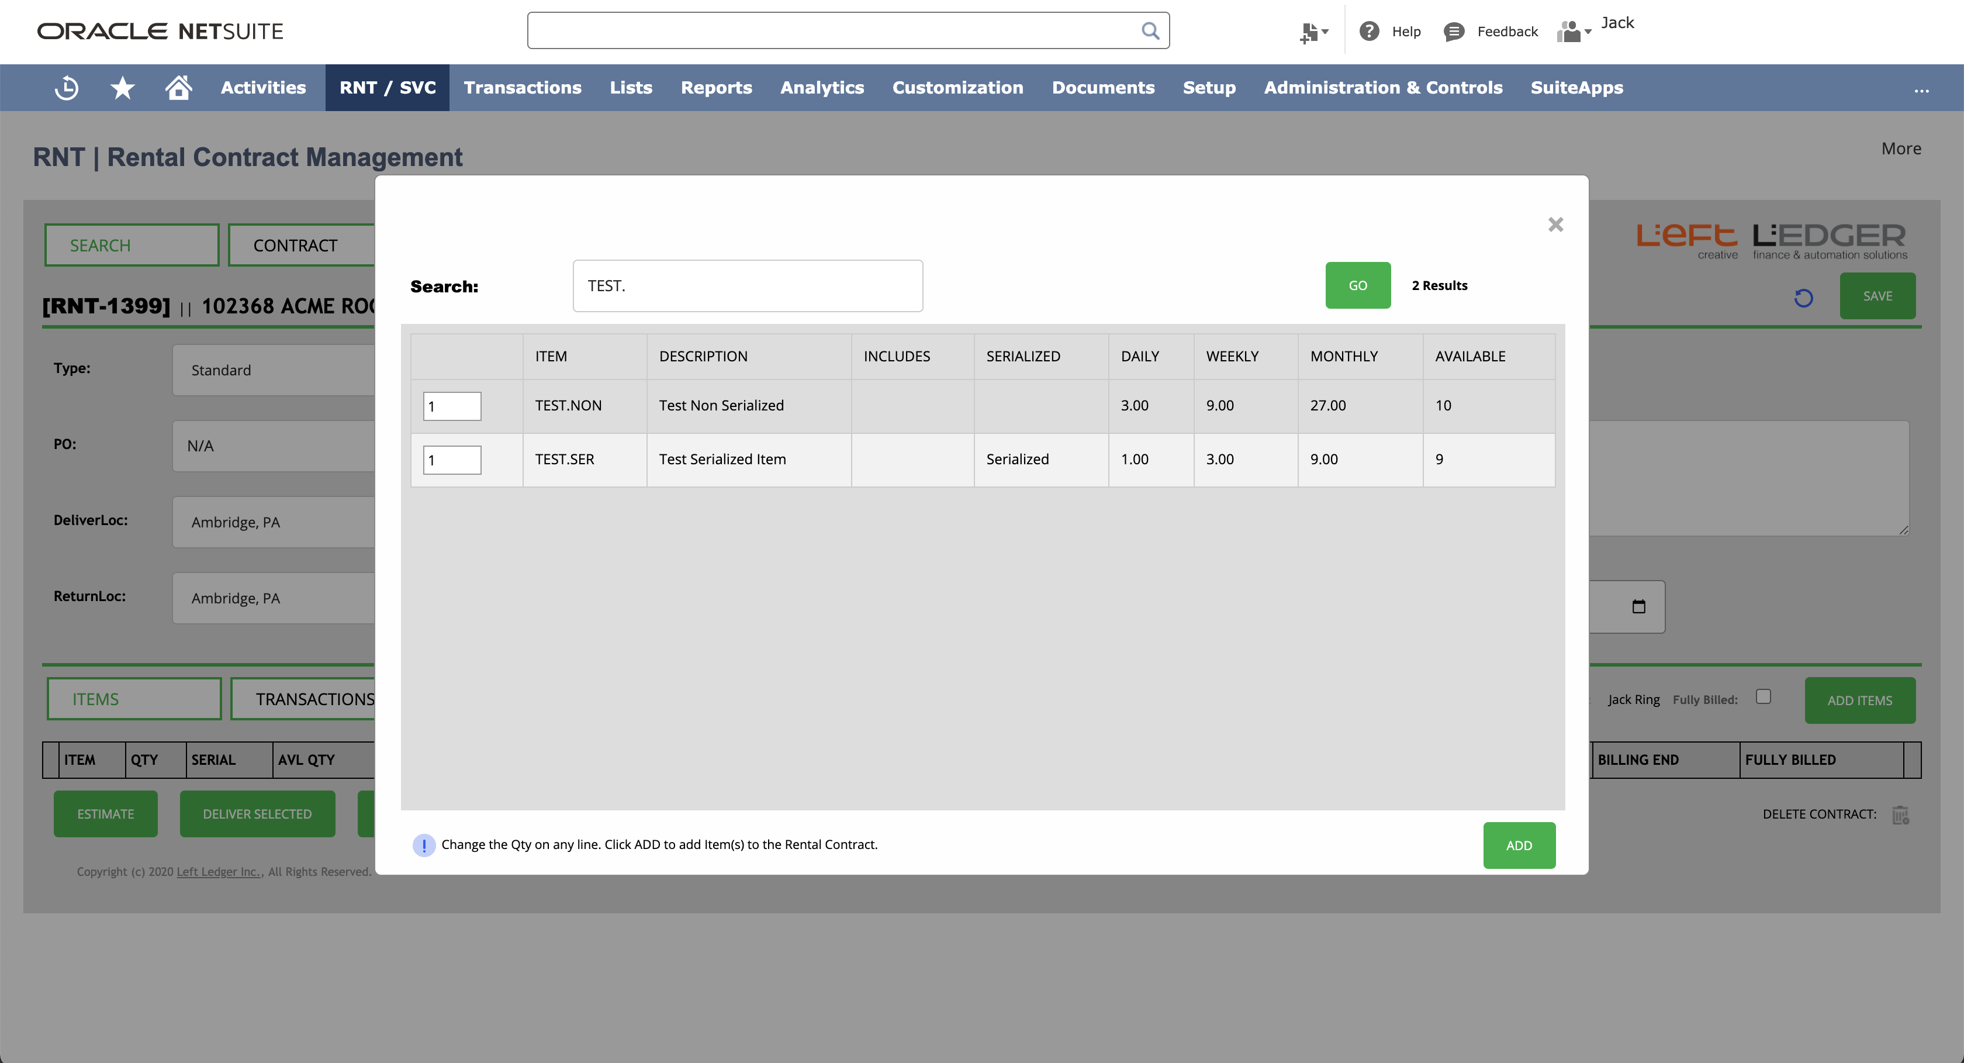Open the calendar date picker icon
This screenshot has width=1964, height=1063.
pyautogui.click(x=1638, y=606)
